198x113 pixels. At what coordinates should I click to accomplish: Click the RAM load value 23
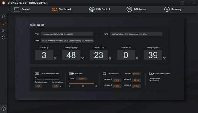(99, 55)
